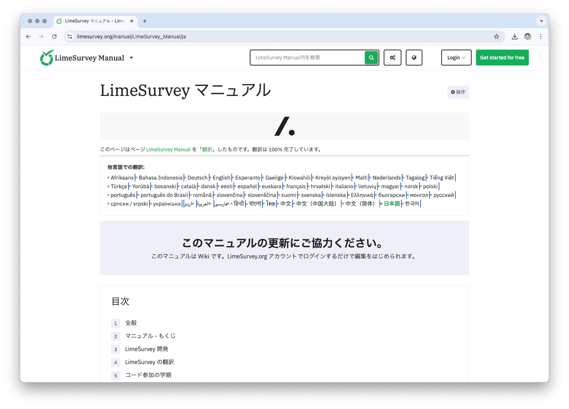Switch to português do Brasil translation
This screenshot has width=569, height=409.
164,195
